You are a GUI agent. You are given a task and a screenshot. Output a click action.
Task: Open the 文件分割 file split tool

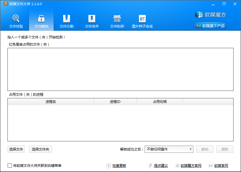point(67,21)
